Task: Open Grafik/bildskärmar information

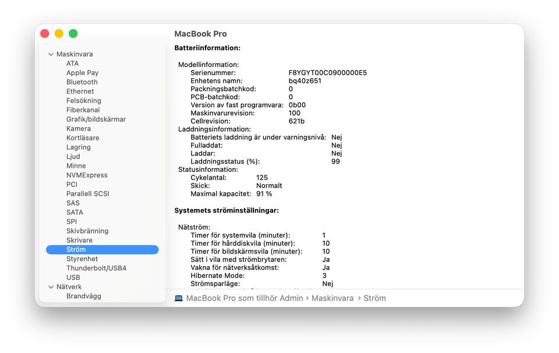Action: click(96, 119)
